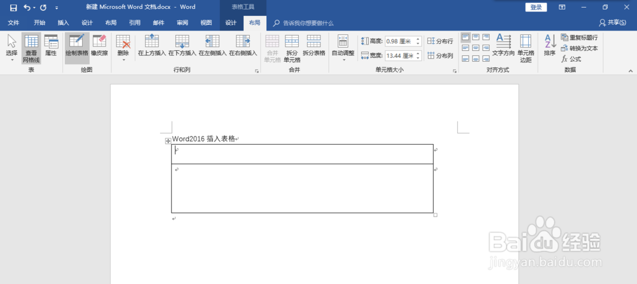Image resolution: width=637 pixels, height=284 pixels.
Task: Select align bottom left
Action: click(x=466, y=59)
